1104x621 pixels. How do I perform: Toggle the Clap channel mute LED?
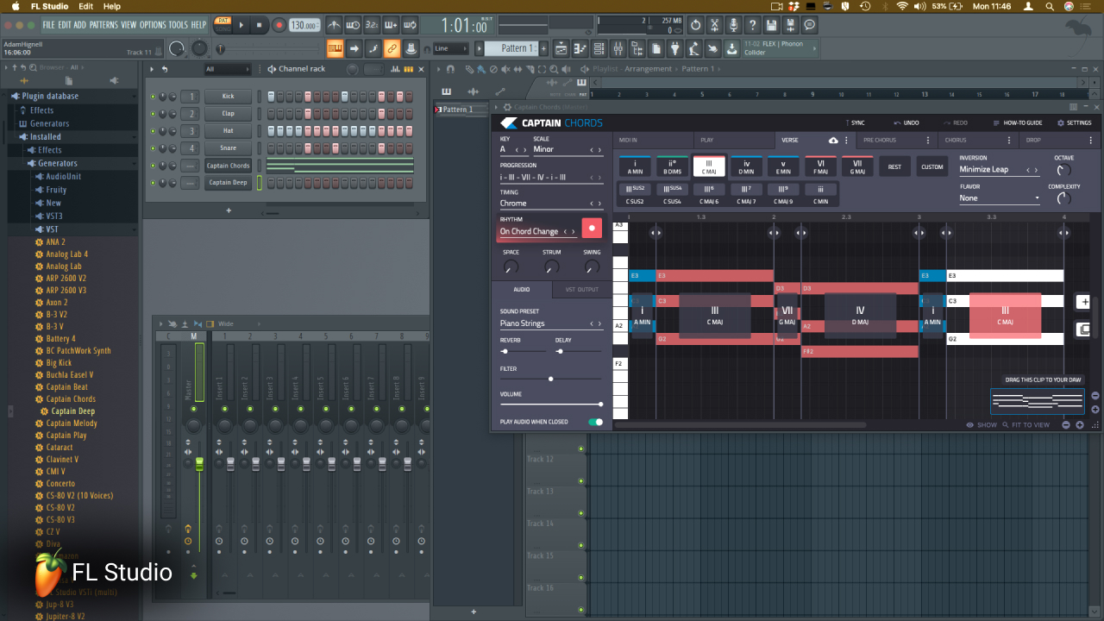click(x=153, y=114)
